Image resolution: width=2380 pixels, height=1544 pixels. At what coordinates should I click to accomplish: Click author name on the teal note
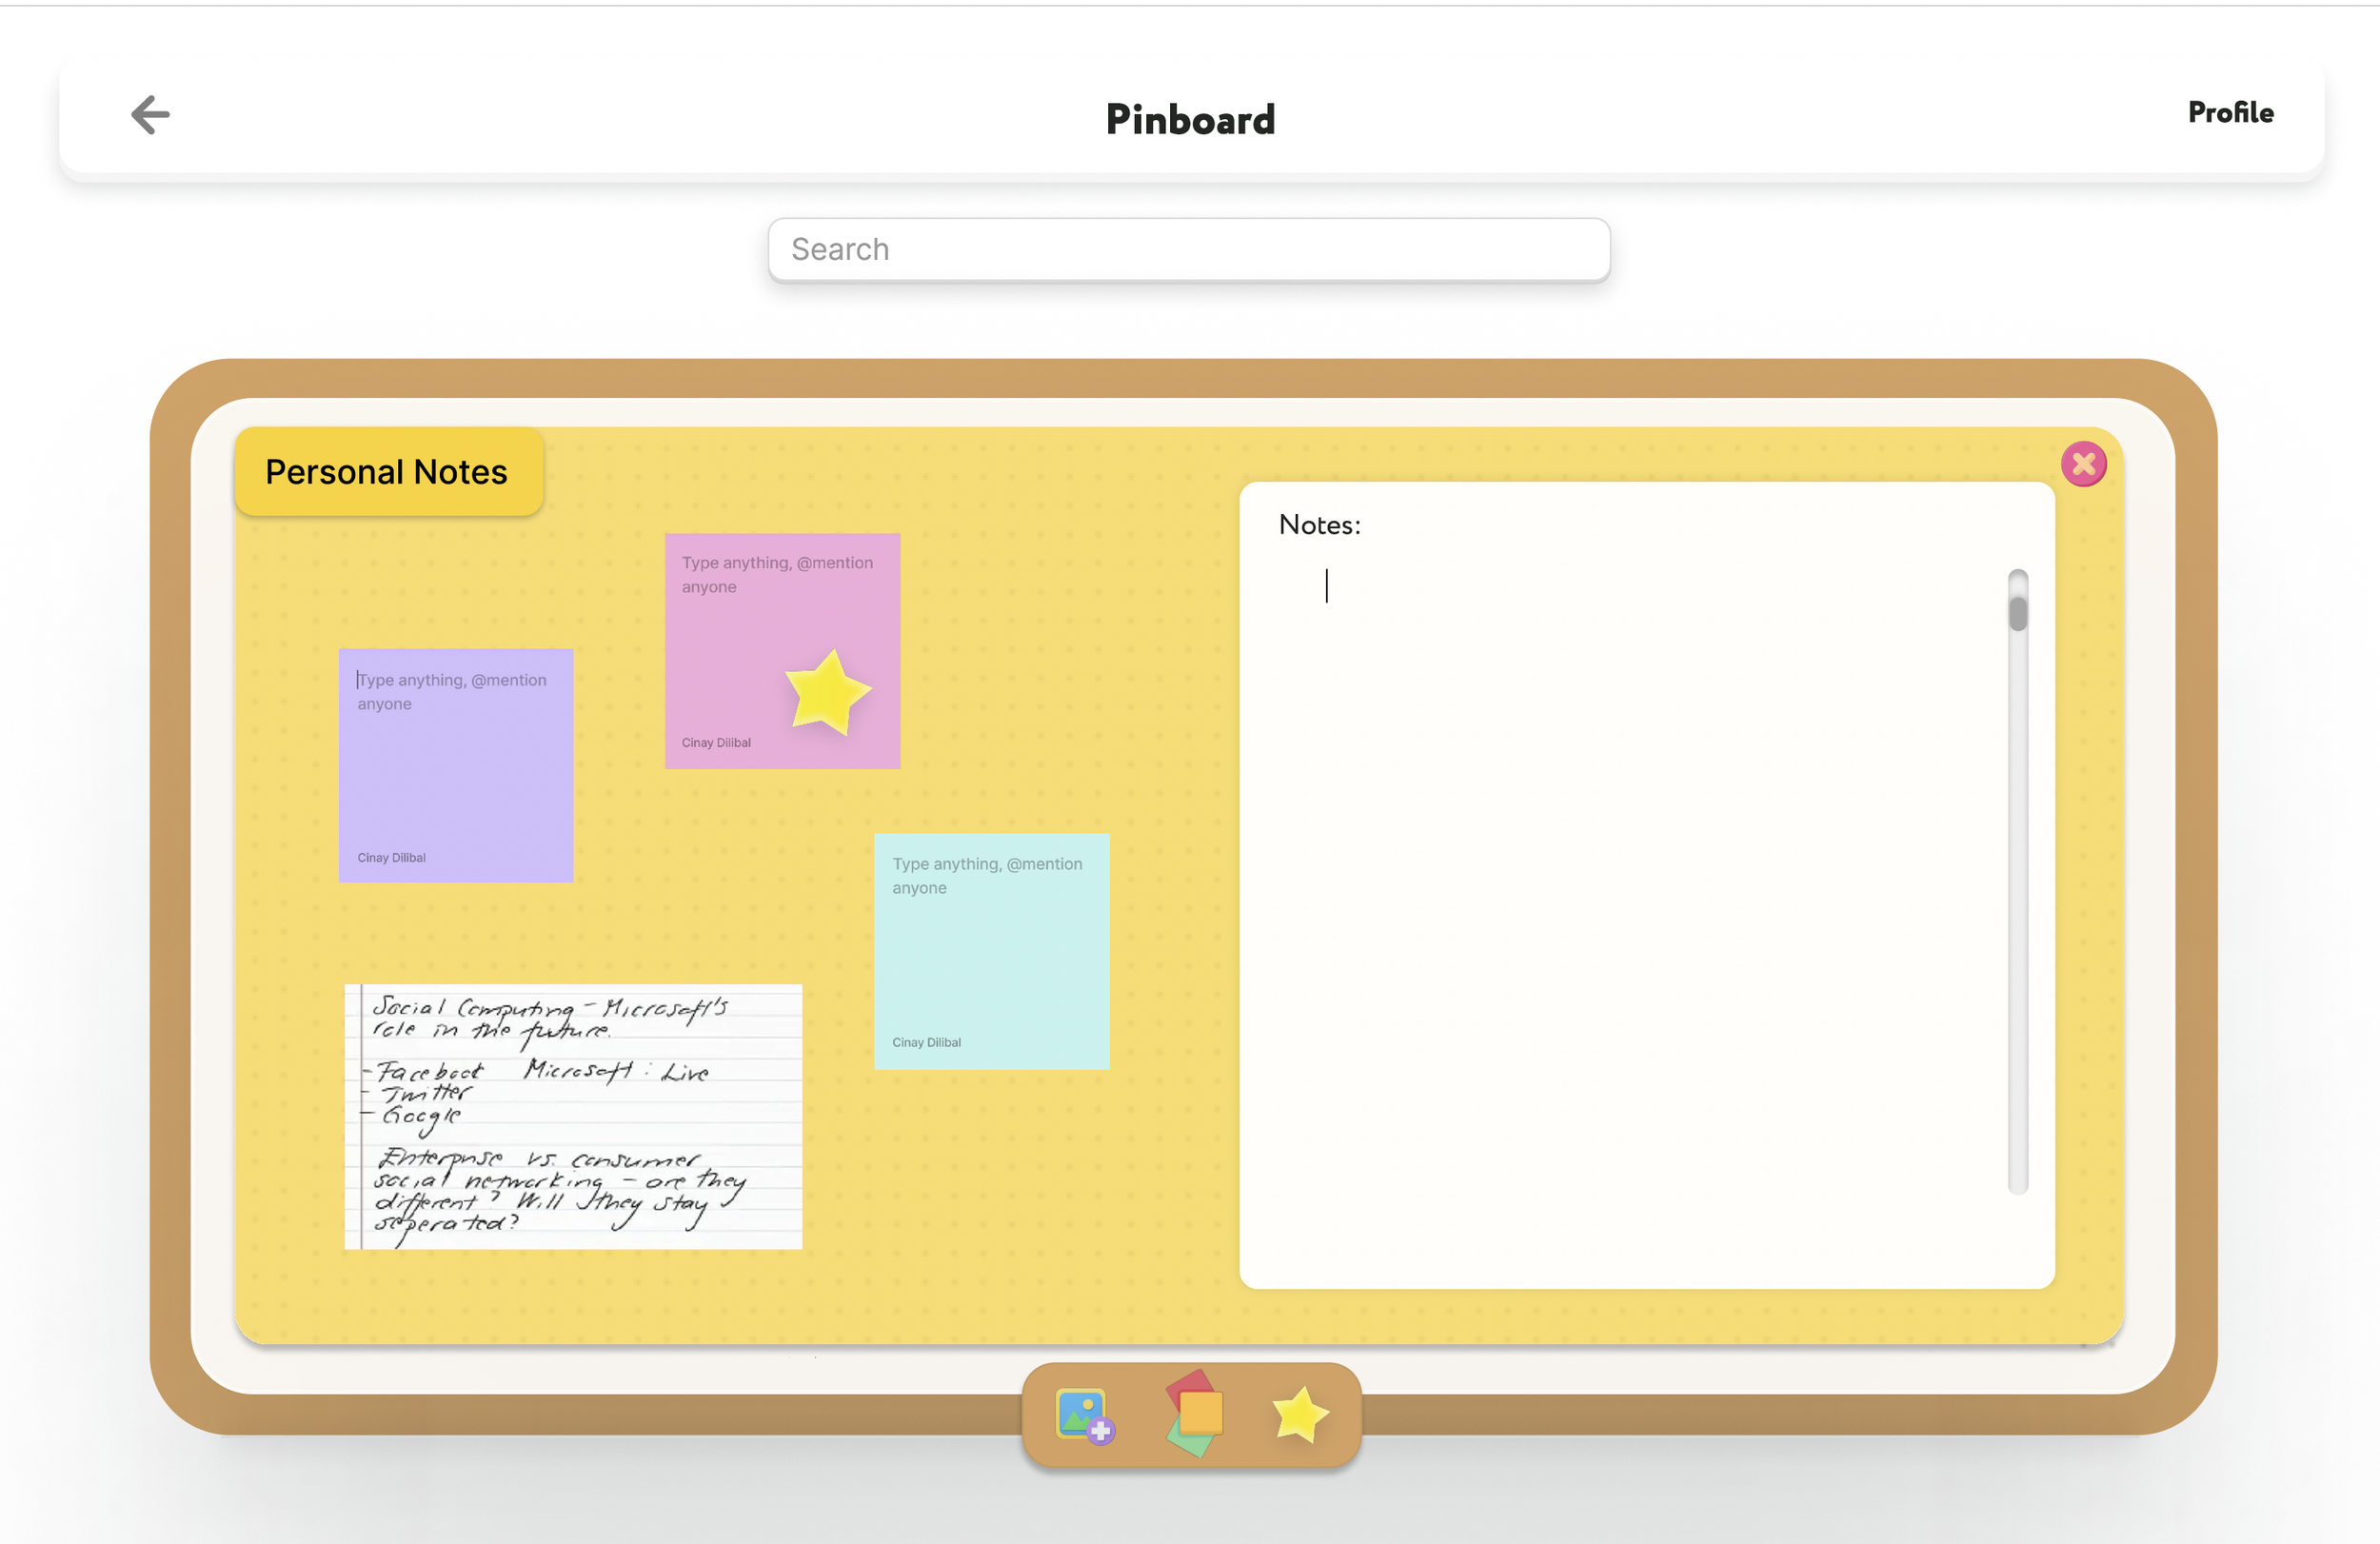click(x=926, y=1042)
